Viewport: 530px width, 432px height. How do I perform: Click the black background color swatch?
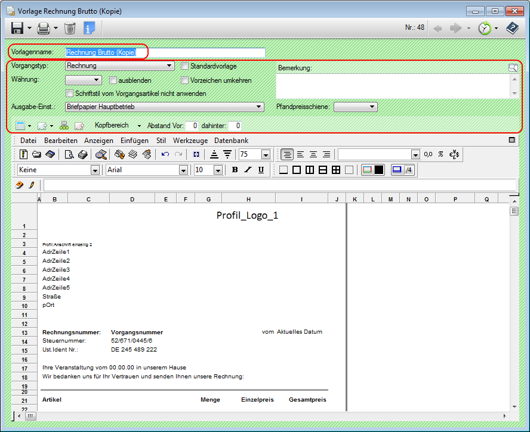click(x=379, y=170)
